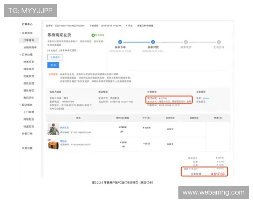Click the jacket row 未发货 status
The image size is (253, 203).
[x=170, y=129]
